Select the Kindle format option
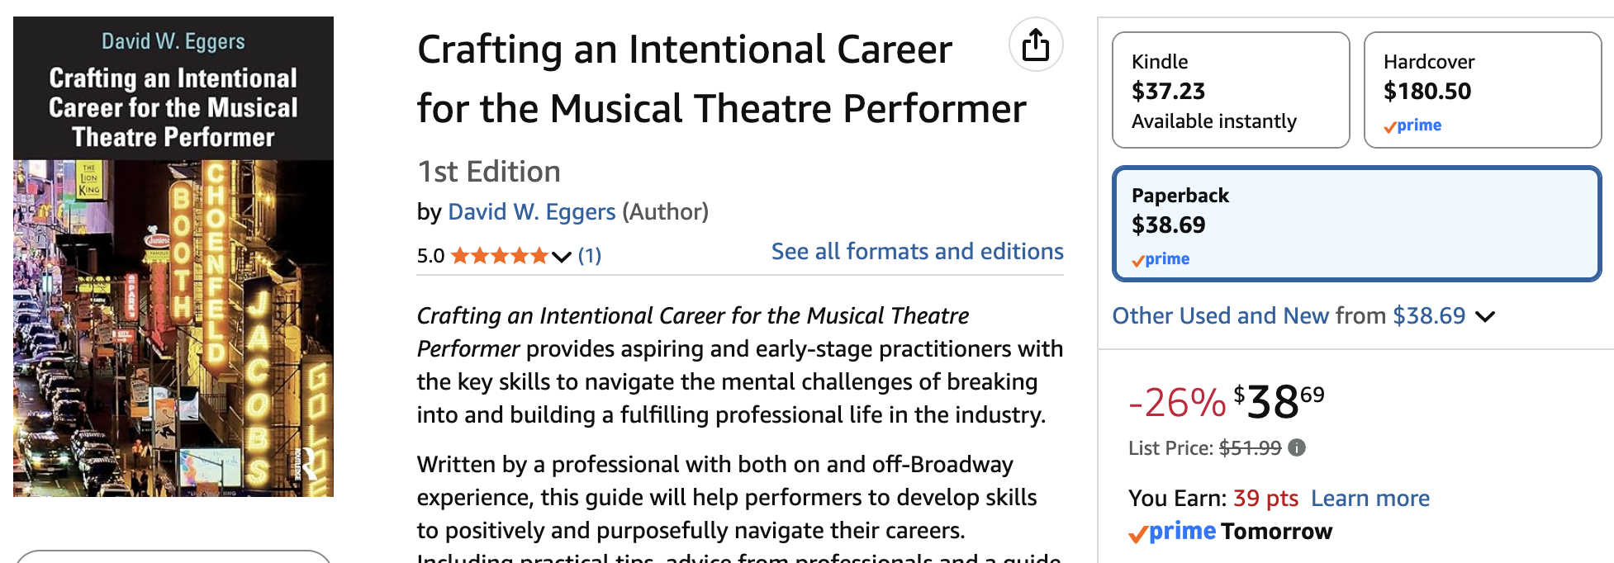This screenshot has height=563, width=1614. pyautogui.click(x=1230, y=90)
